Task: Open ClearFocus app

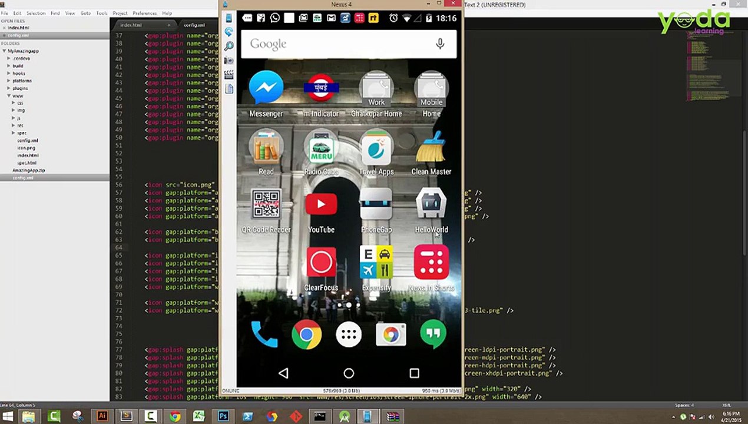Action: (321, 262)
